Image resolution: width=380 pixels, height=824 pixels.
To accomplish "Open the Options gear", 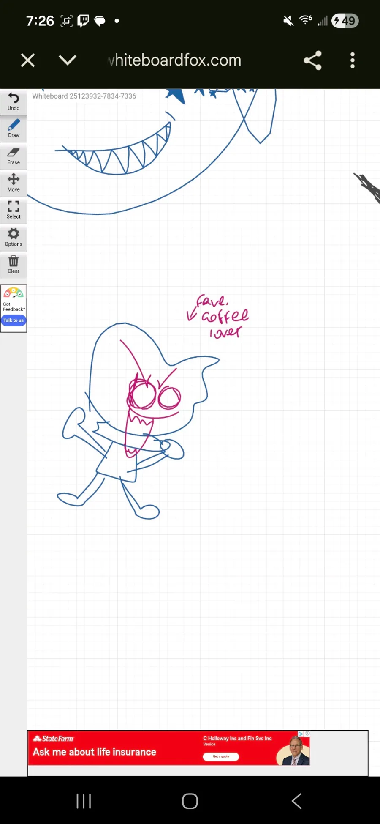I will [14, 237].
